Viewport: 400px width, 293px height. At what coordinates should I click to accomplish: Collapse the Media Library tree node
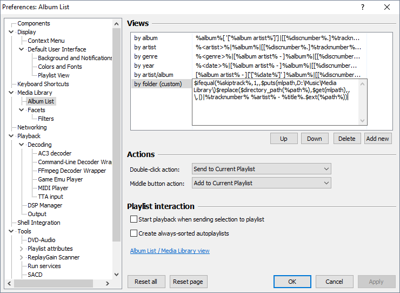pyautogui.click(x=11, y=93)
